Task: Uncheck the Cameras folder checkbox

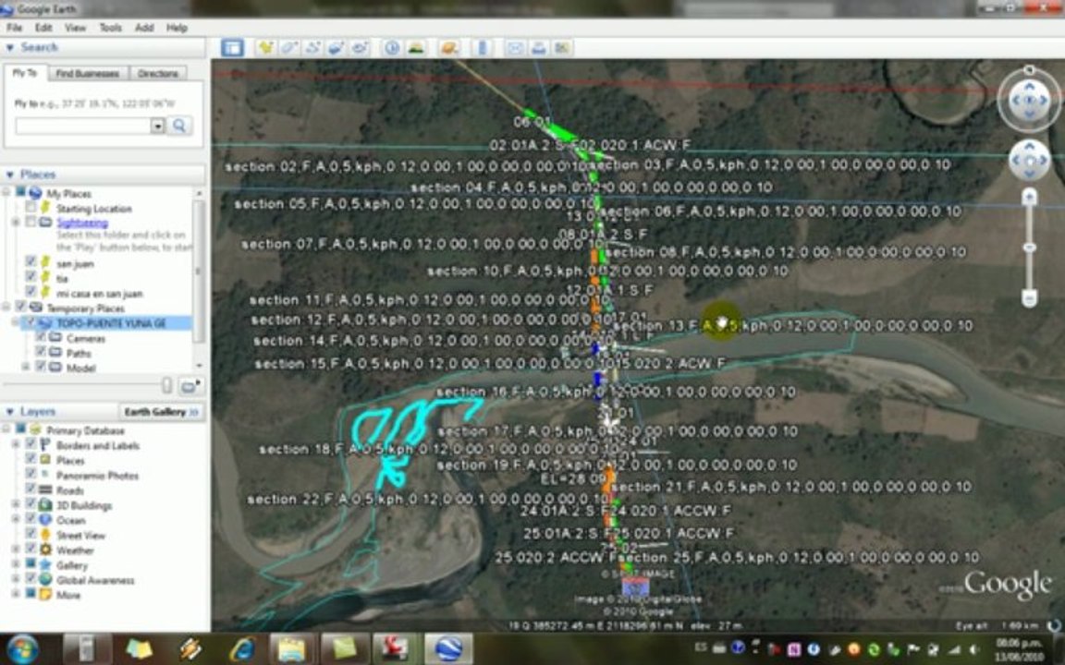Action: click(x=41, y=337)
